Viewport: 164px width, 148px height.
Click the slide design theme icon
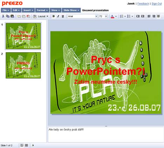coord(35,16)
